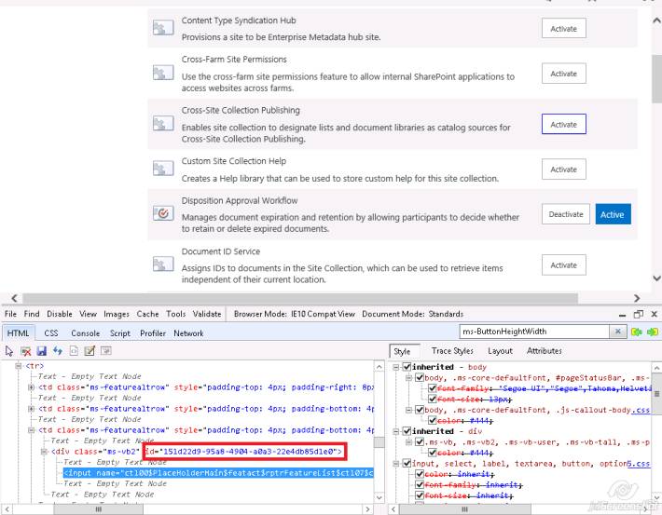Collapse the 'input, select, label' style rule
The height and width of the screenshot is (515, 662).
pos(396,464)
